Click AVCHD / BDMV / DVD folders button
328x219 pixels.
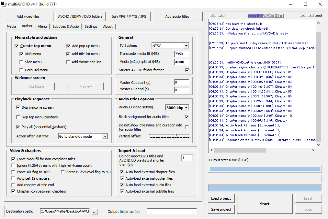coord(80,16)
